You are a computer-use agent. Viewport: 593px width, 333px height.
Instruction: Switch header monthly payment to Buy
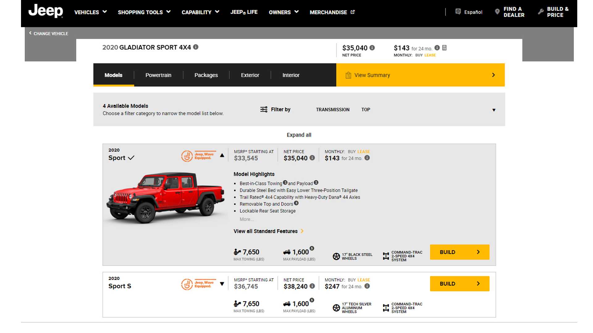[x=419, y=55]
